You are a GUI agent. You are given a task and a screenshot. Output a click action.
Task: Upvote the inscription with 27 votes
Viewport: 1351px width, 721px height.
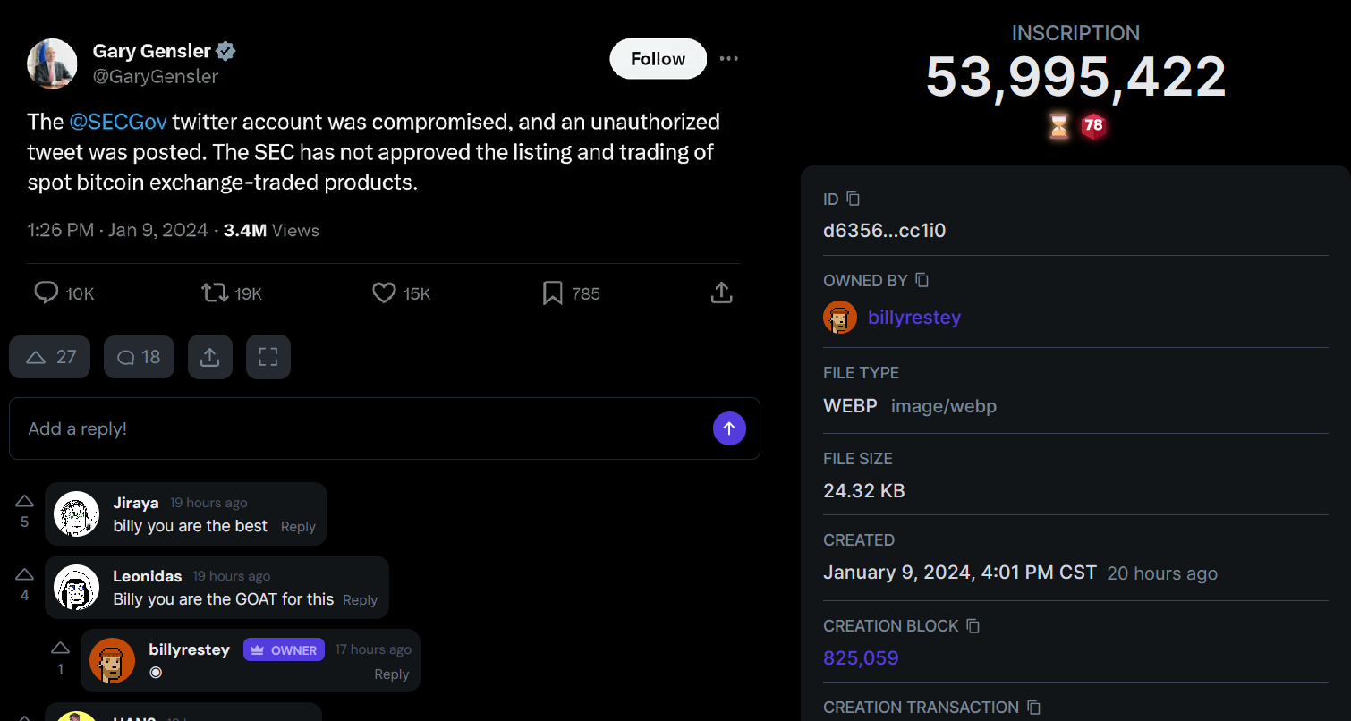tap(50, 357)
